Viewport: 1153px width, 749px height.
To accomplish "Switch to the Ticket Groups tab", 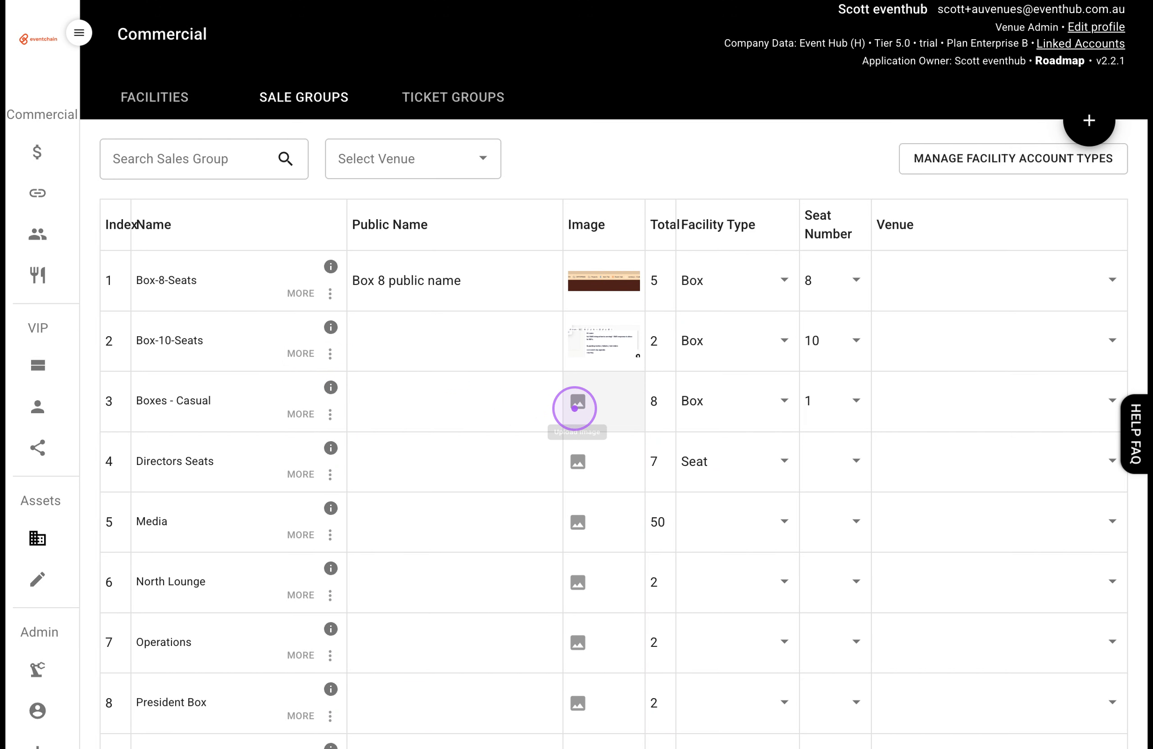I will 453,97.
